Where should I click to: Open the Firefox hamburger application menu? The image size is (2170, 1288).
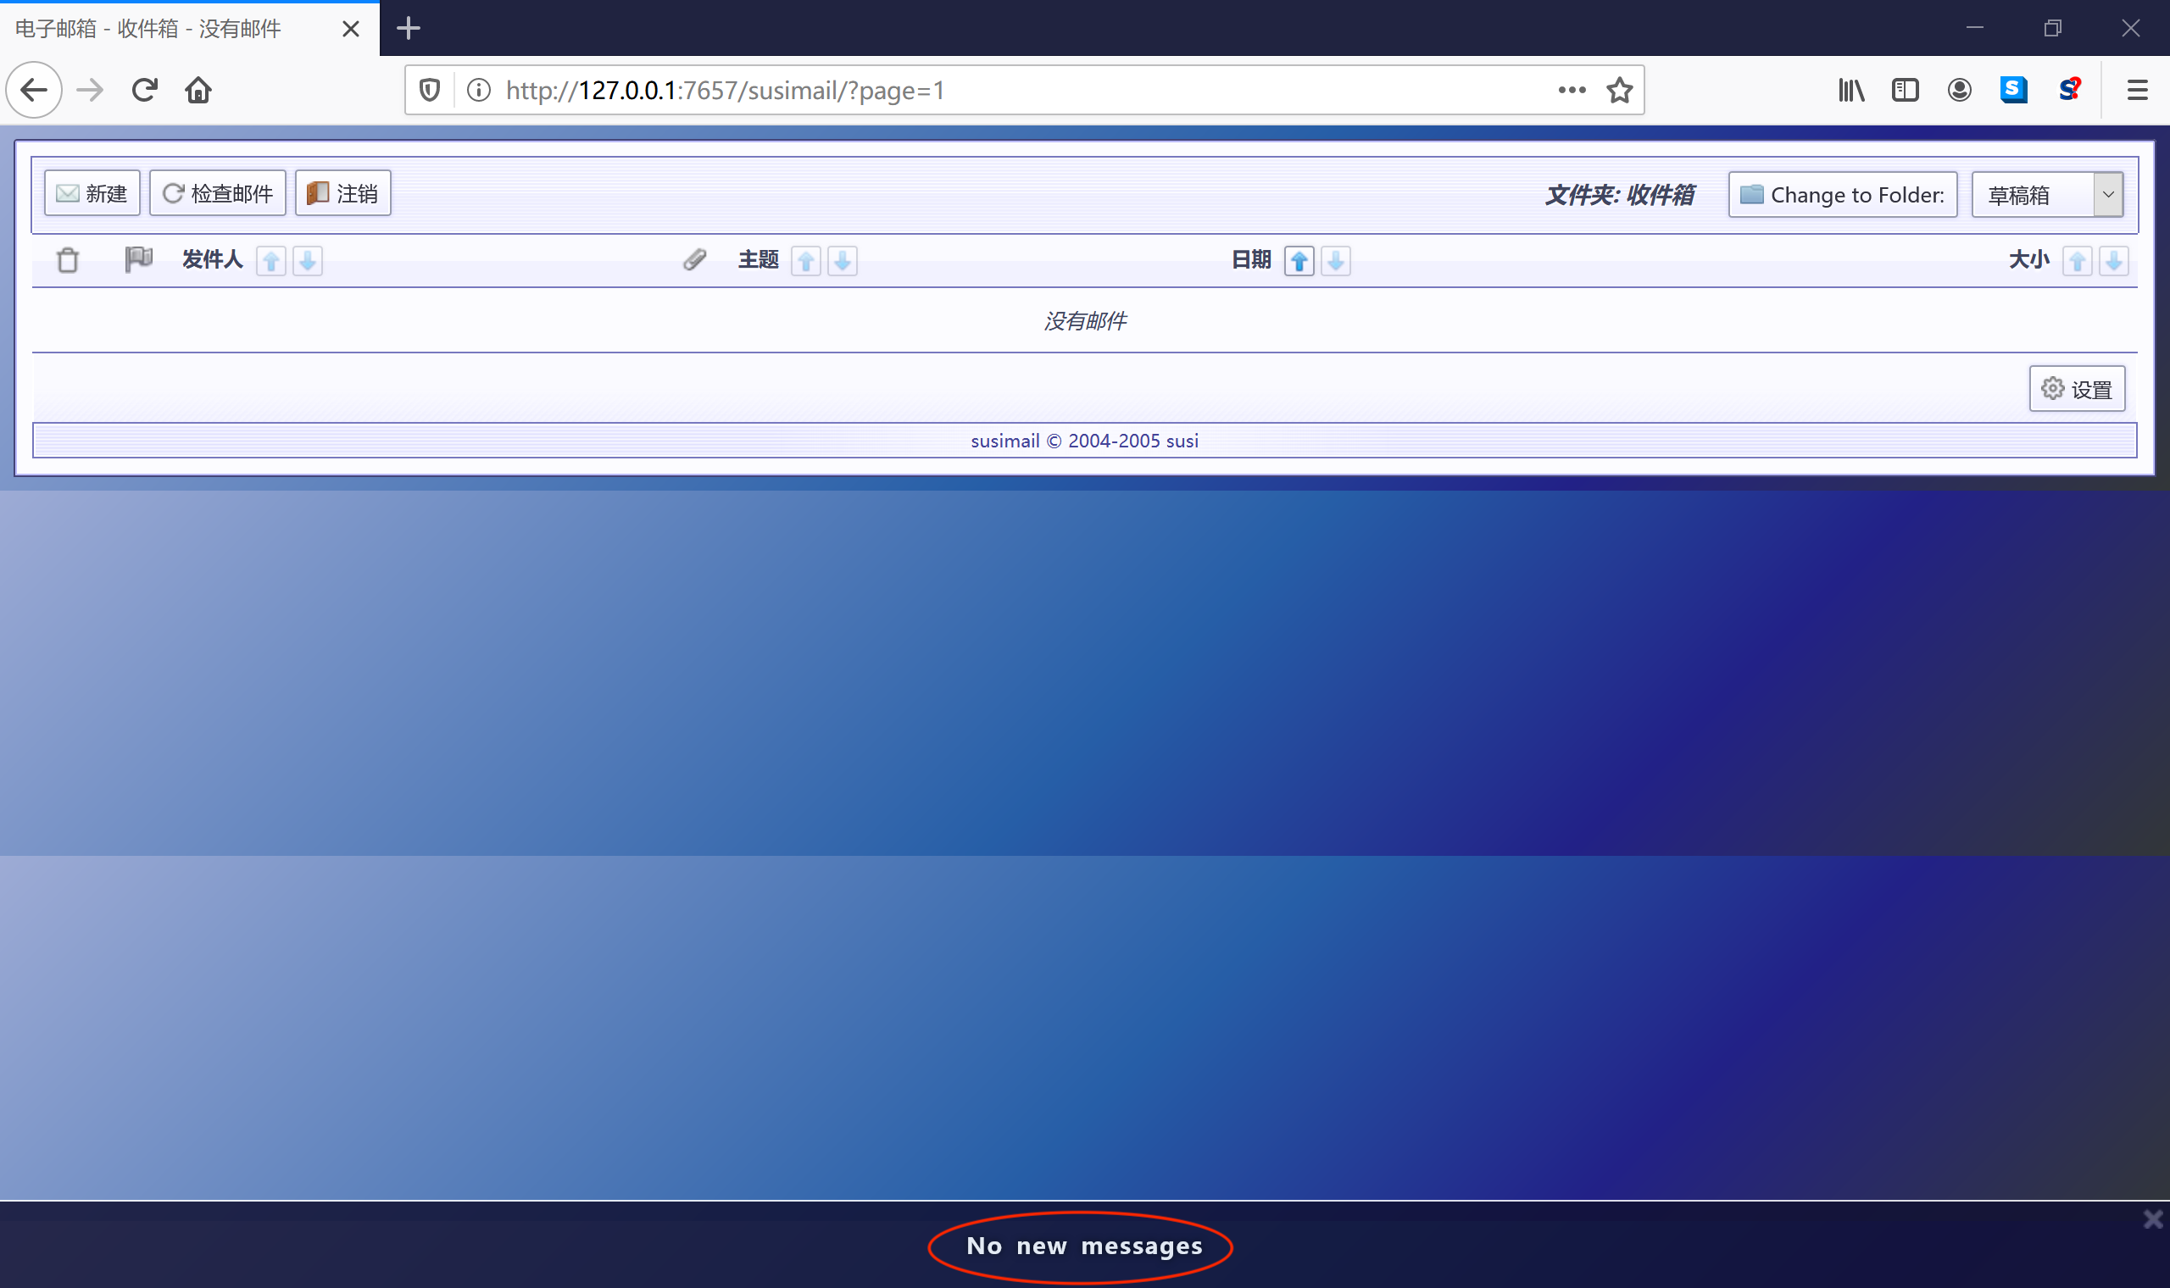pyautogui.click(x=2137, y=91)
